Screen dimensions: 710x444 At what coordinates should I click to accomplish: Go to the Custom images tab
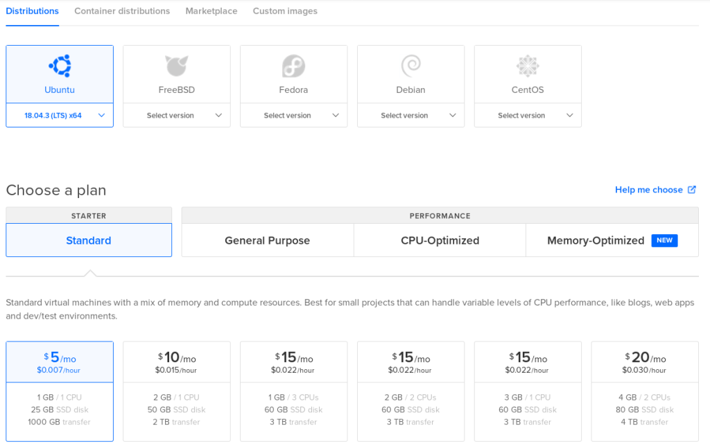click(x=285, y=11)
